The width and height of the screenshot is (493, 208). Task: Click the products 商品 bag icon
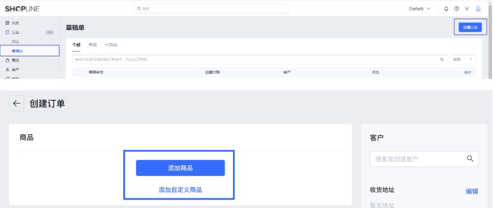[7, 60]
